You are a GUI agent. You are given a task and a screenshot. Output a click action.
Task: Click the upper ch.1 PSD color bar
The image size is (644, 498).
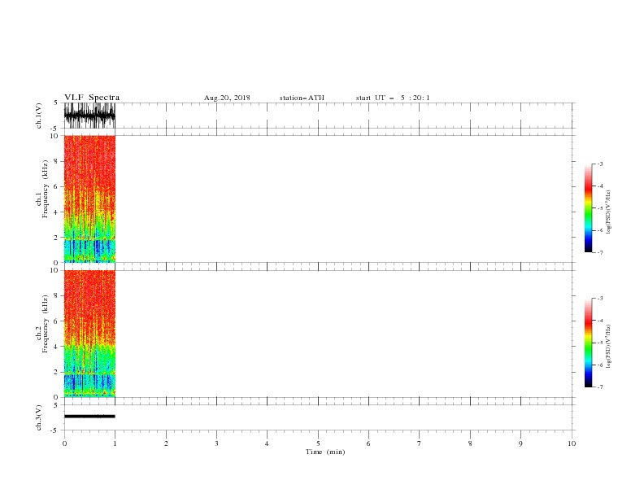pyautogui.click(x=588, y=208)
